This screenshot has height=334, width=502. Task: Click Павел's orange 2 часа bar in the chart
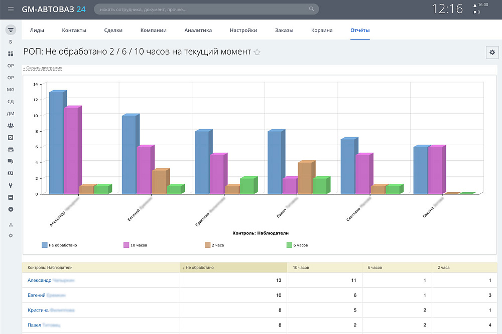pyautogui.click(x=305, y=178)
